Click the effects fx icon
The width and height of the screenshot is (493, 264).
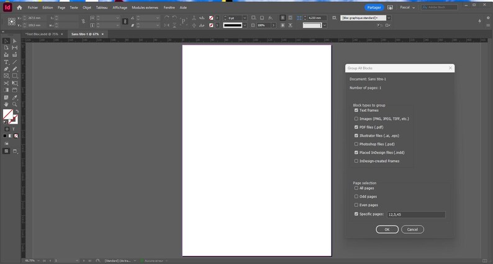point(270,18)
